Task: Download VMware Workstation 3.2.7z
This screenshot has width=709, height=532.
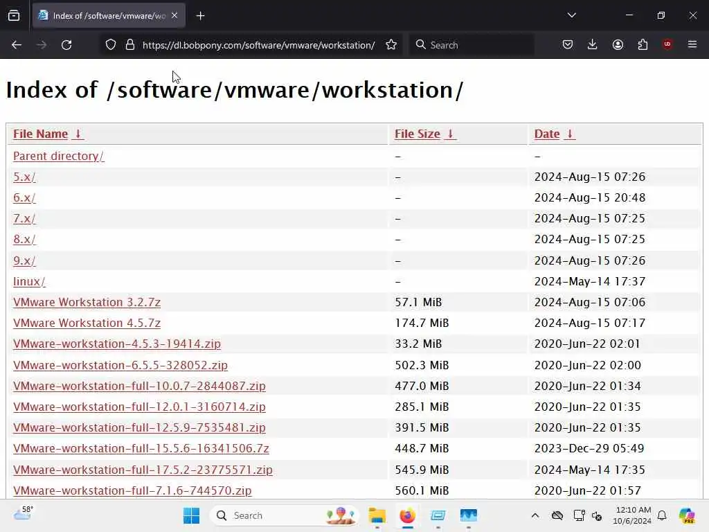Action: [x=87, y=302]
